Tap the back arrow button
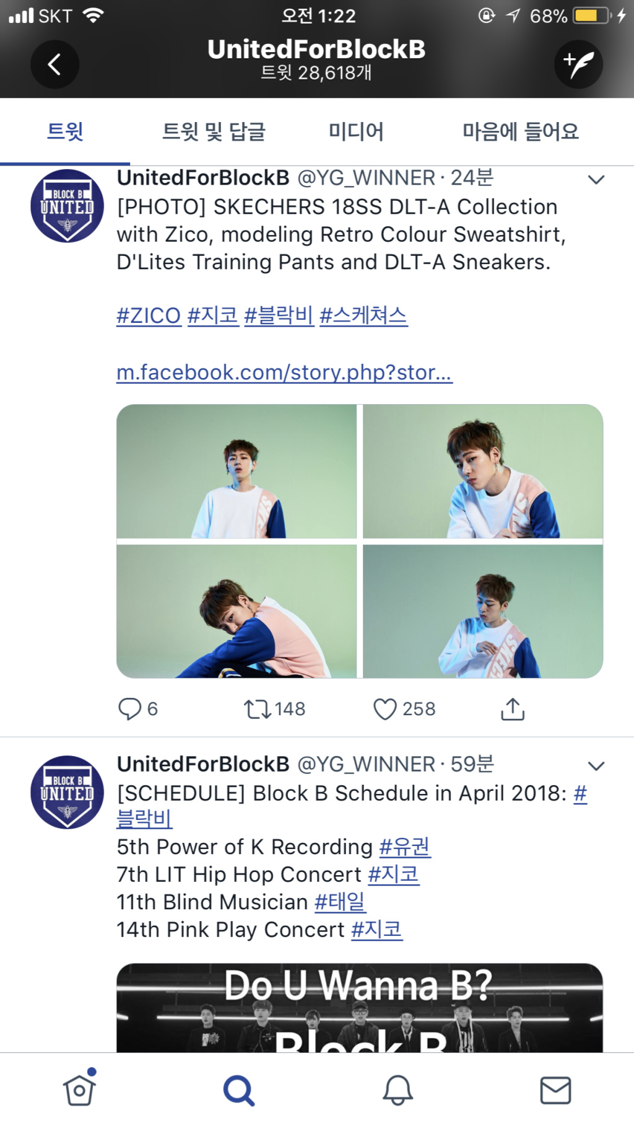 point(54,64)
